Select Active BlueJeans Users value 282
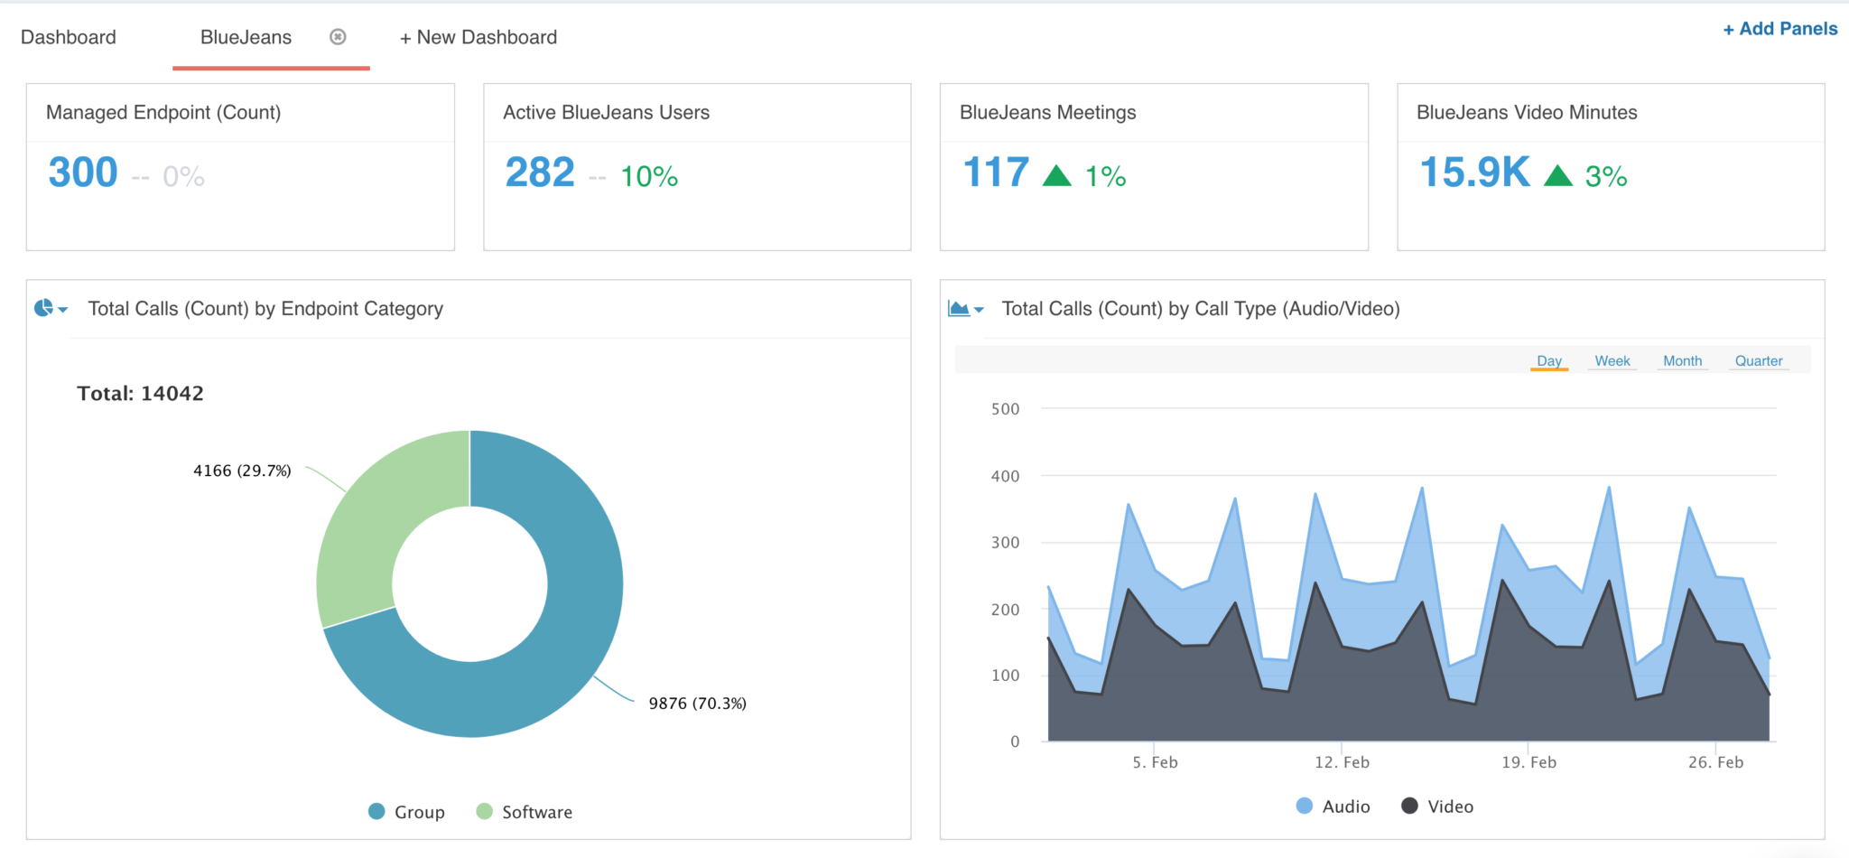1849x858 pixels. pos(540,173)
